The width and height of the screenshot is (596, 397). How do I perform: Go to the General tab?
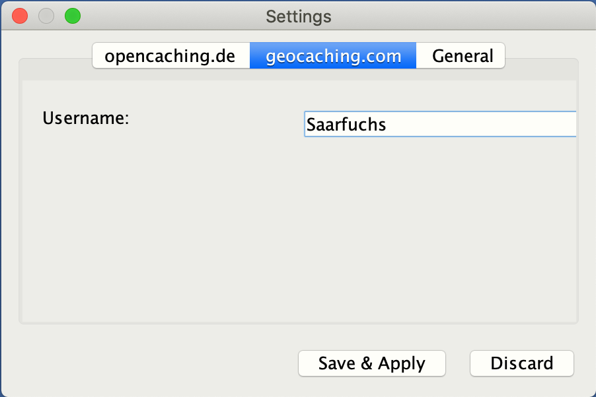(x=461, y=56)
